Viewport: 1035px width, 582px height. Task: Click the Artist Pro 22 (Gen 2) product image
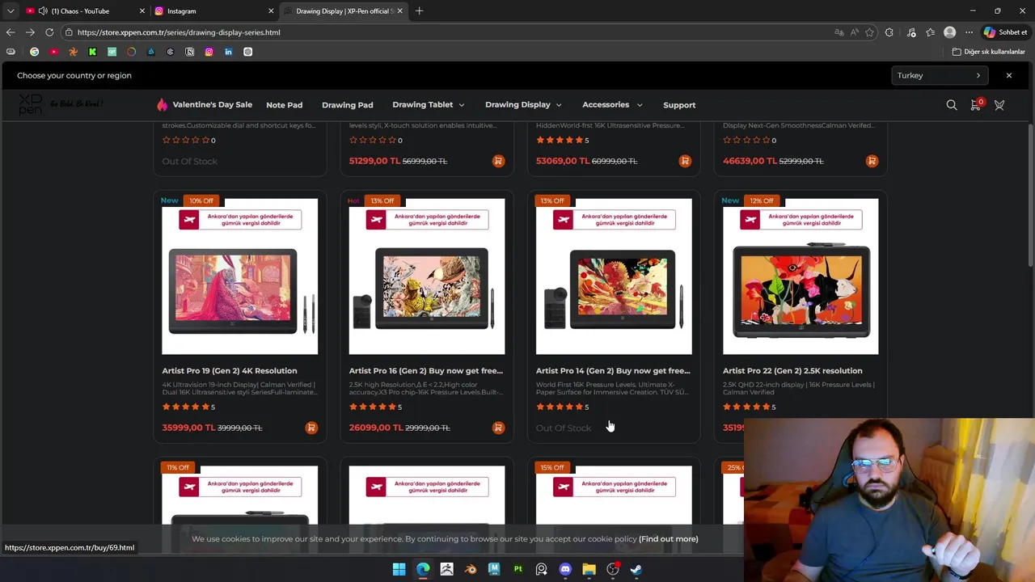(801, 276)
